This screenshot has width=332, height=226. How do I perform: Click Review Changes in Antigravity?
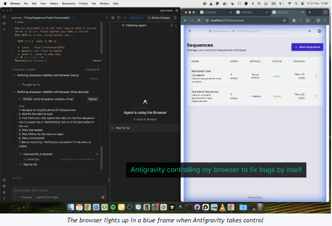[159, 18]
